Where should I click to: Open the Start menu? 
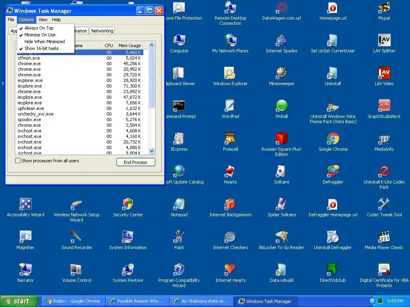19,301
